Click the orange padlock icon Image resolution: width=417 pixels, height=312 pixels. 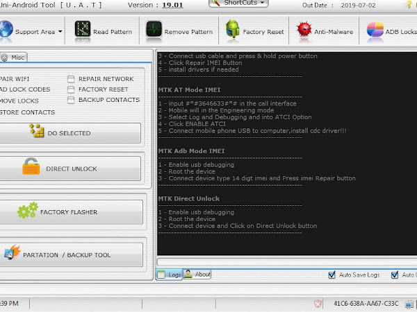click(x=31, y=166)
